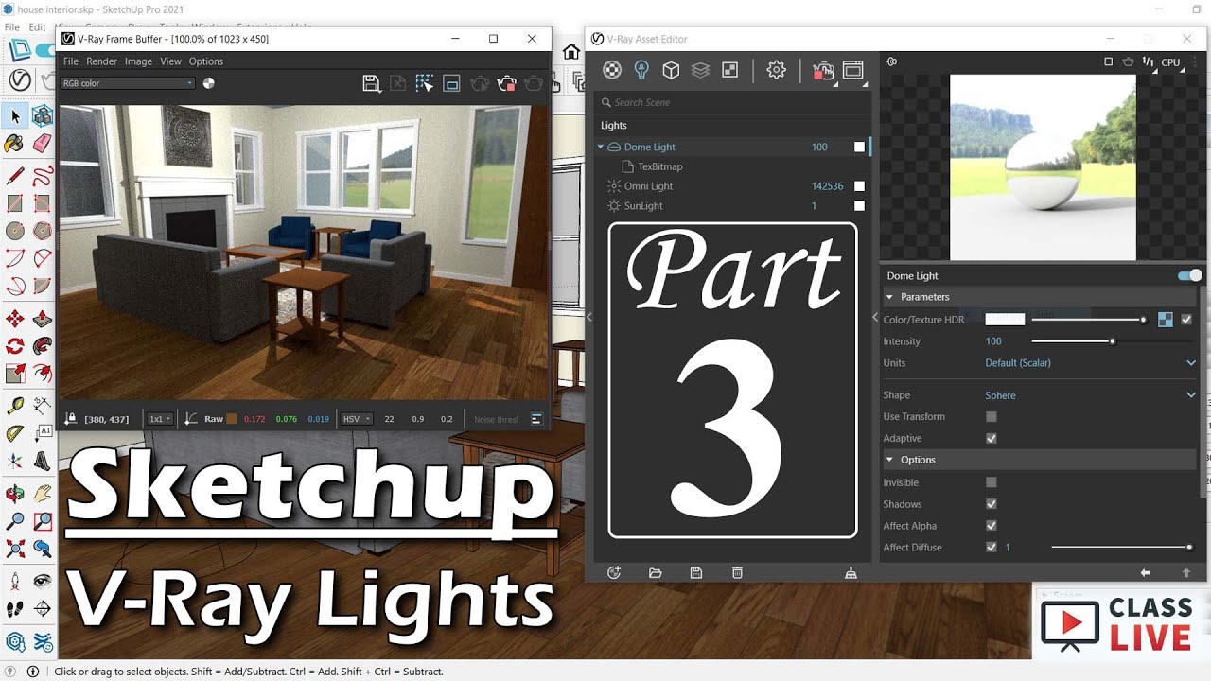Activate the Paint Bucket tool
Image resolution: width=1211 pixels, height=681 pixels.
(15, 144)
